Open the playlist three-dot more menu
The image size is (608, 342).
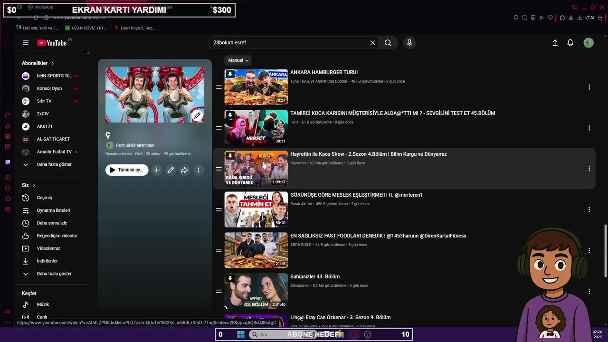[199, 170]
